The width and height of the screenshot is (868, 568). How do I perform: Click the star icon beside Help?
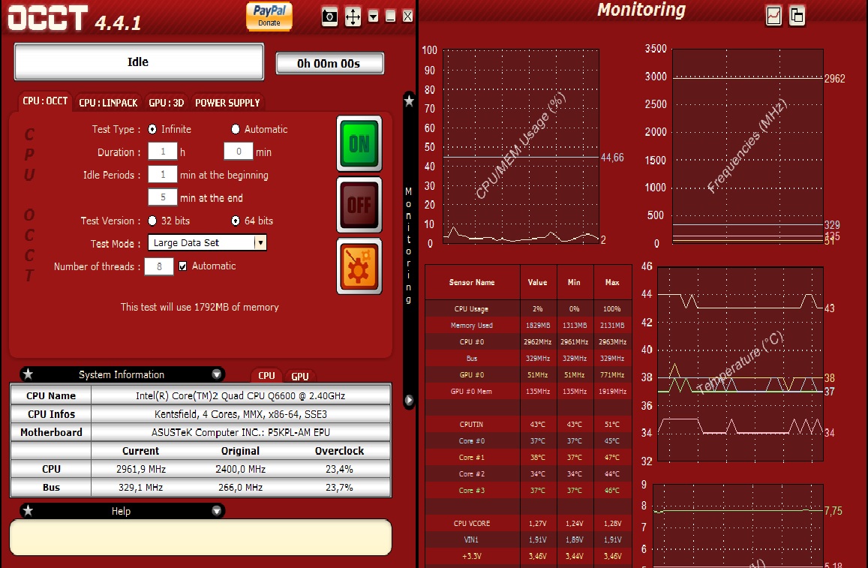point(29,510)
